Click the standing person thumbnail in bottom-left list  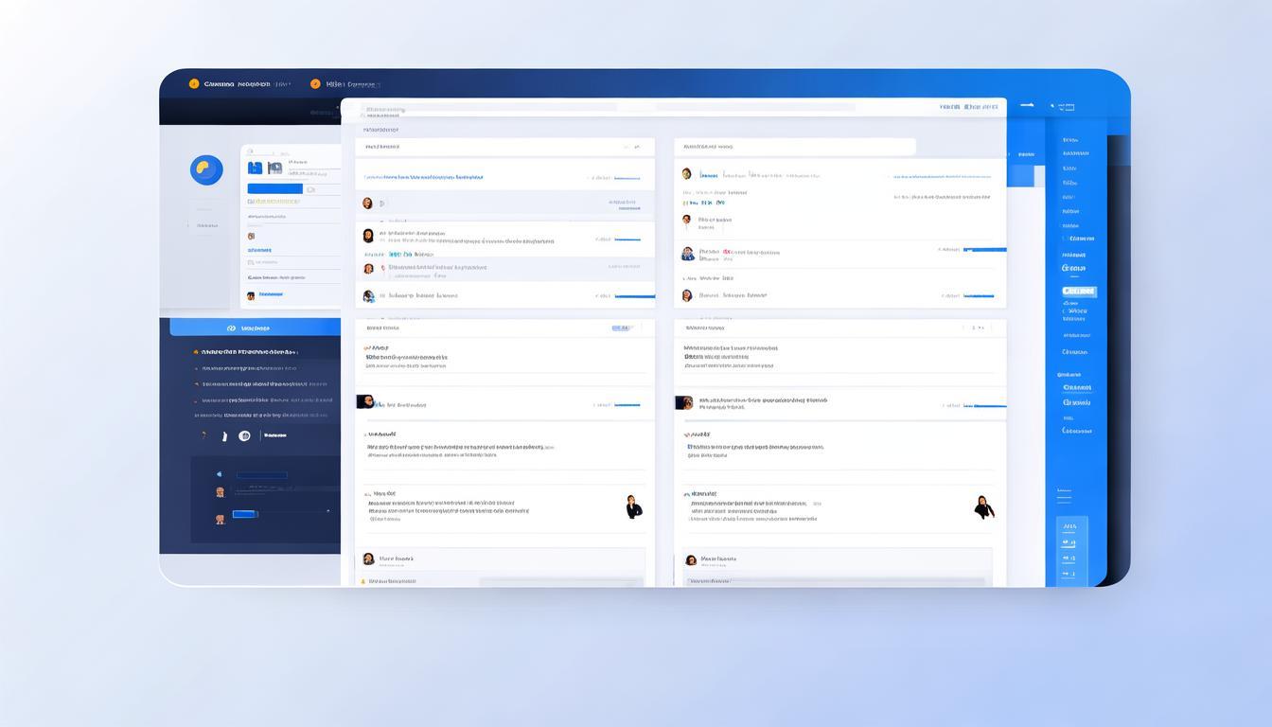pyautogui.click(x=633, y=507)
